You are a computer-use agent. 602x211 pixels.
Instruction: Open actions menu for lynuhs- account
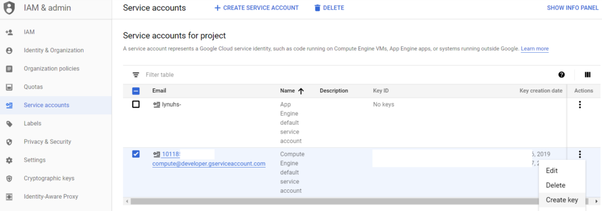point(580,104)
